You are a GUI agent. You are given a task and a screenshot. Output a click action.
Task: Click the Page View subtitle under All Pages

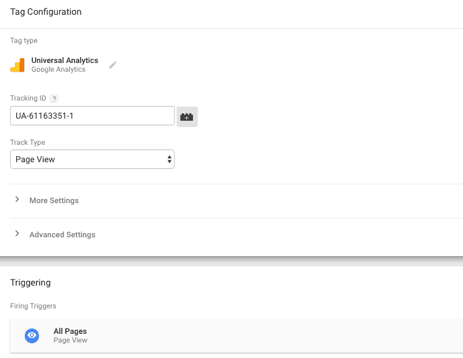point(71,340)
